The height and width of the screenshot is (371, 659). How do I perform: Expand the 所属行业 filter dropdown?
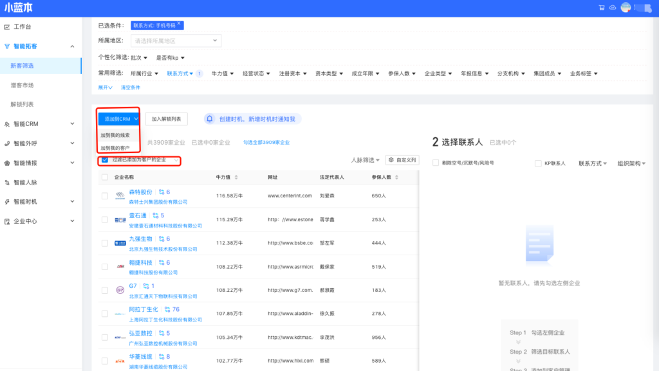tap(144, 73)
